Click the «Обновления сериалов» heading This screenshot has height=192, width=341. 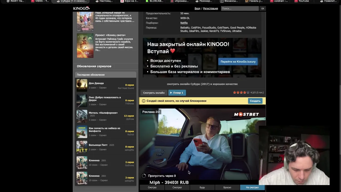[x=94, y=66]
